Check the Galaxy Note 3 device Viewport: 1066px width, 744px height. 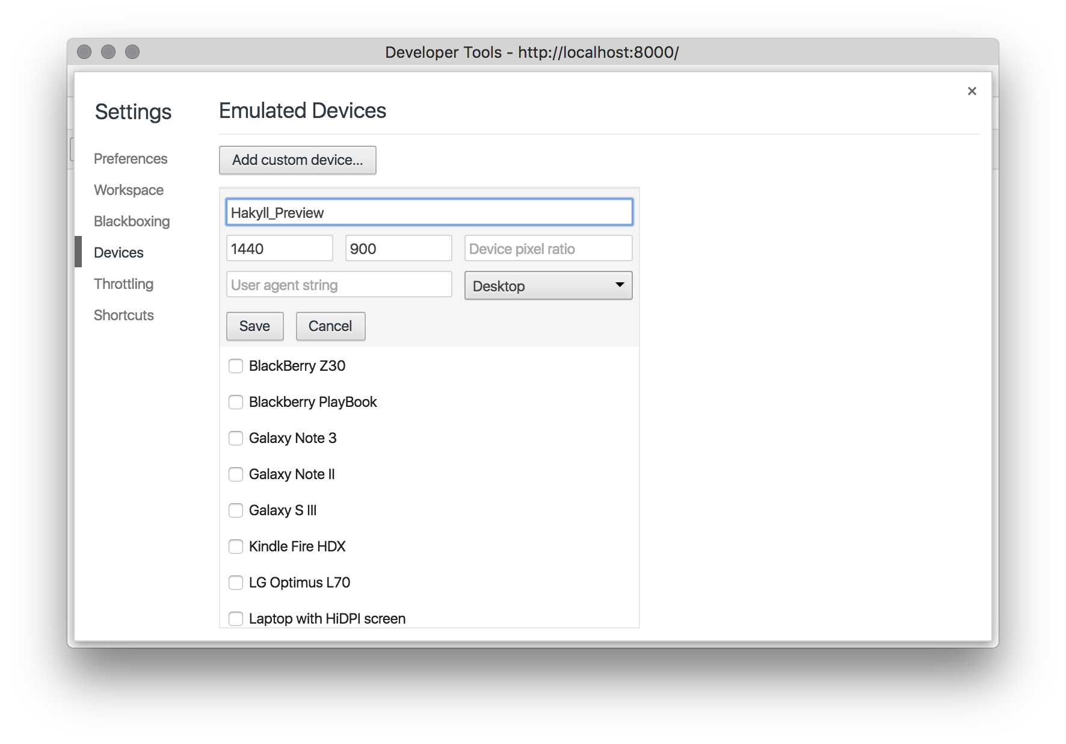pos(236,438)
